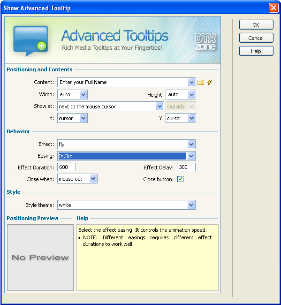
Task: Open the Y cursor dropdown
Action: point(191,118)
